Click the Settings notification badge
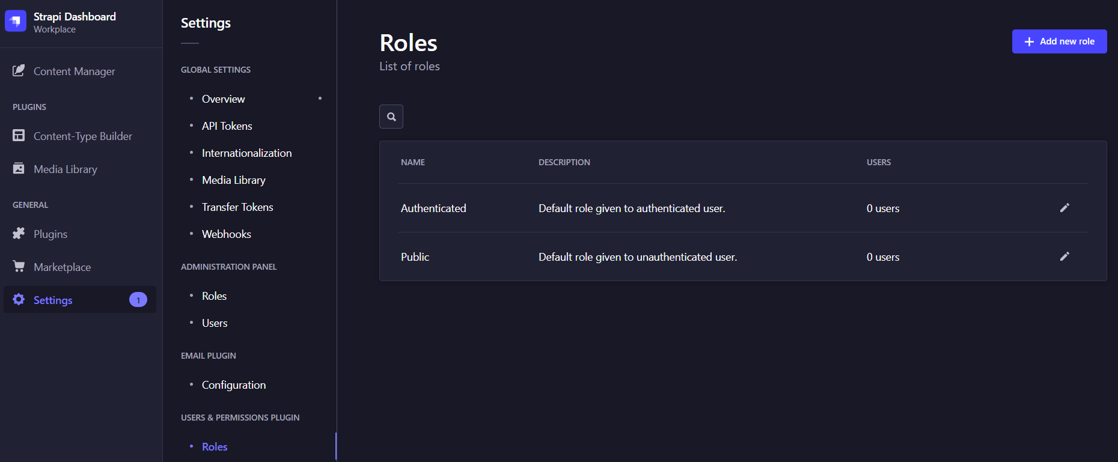The width and height of the screenshot is (1118, 462). click(138, 300)
